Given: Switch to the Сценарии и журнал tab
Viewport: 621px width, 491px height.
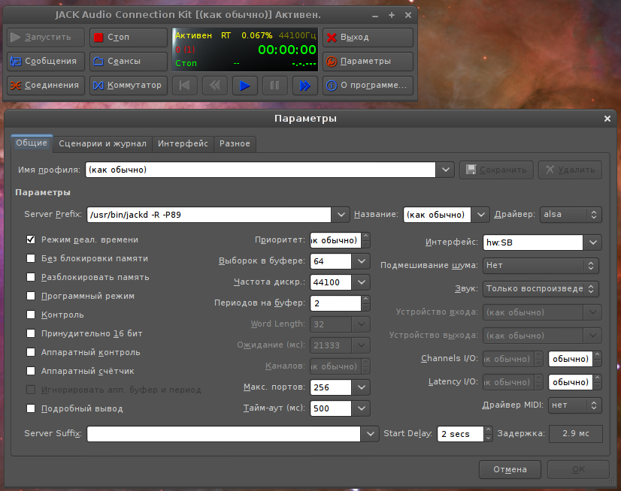Looking at the screenshot, I should (101, 143).
